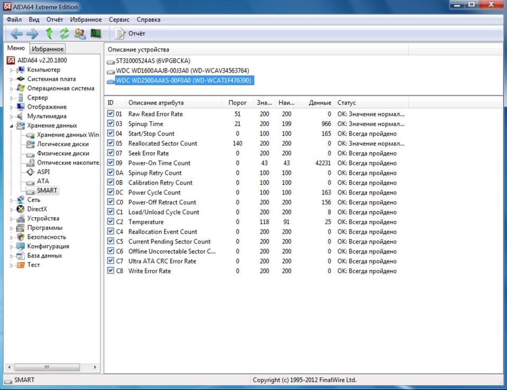The width and height of the screenshot is (507, 390).
Task: Select the Мультимедиа speaker icon
Action: (x=20, y=116)
